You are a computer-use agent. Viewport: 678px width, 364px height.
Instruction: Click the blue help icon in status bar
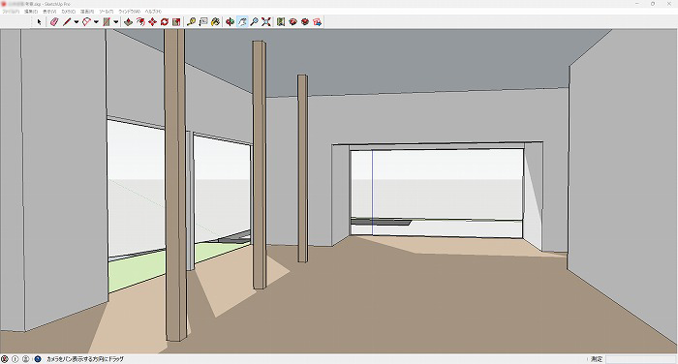click(x=38, y=359)
